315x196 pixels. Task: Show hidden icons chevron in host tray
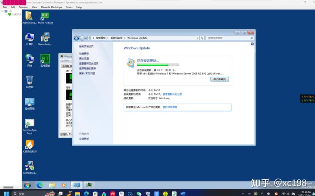coord(243,194)
